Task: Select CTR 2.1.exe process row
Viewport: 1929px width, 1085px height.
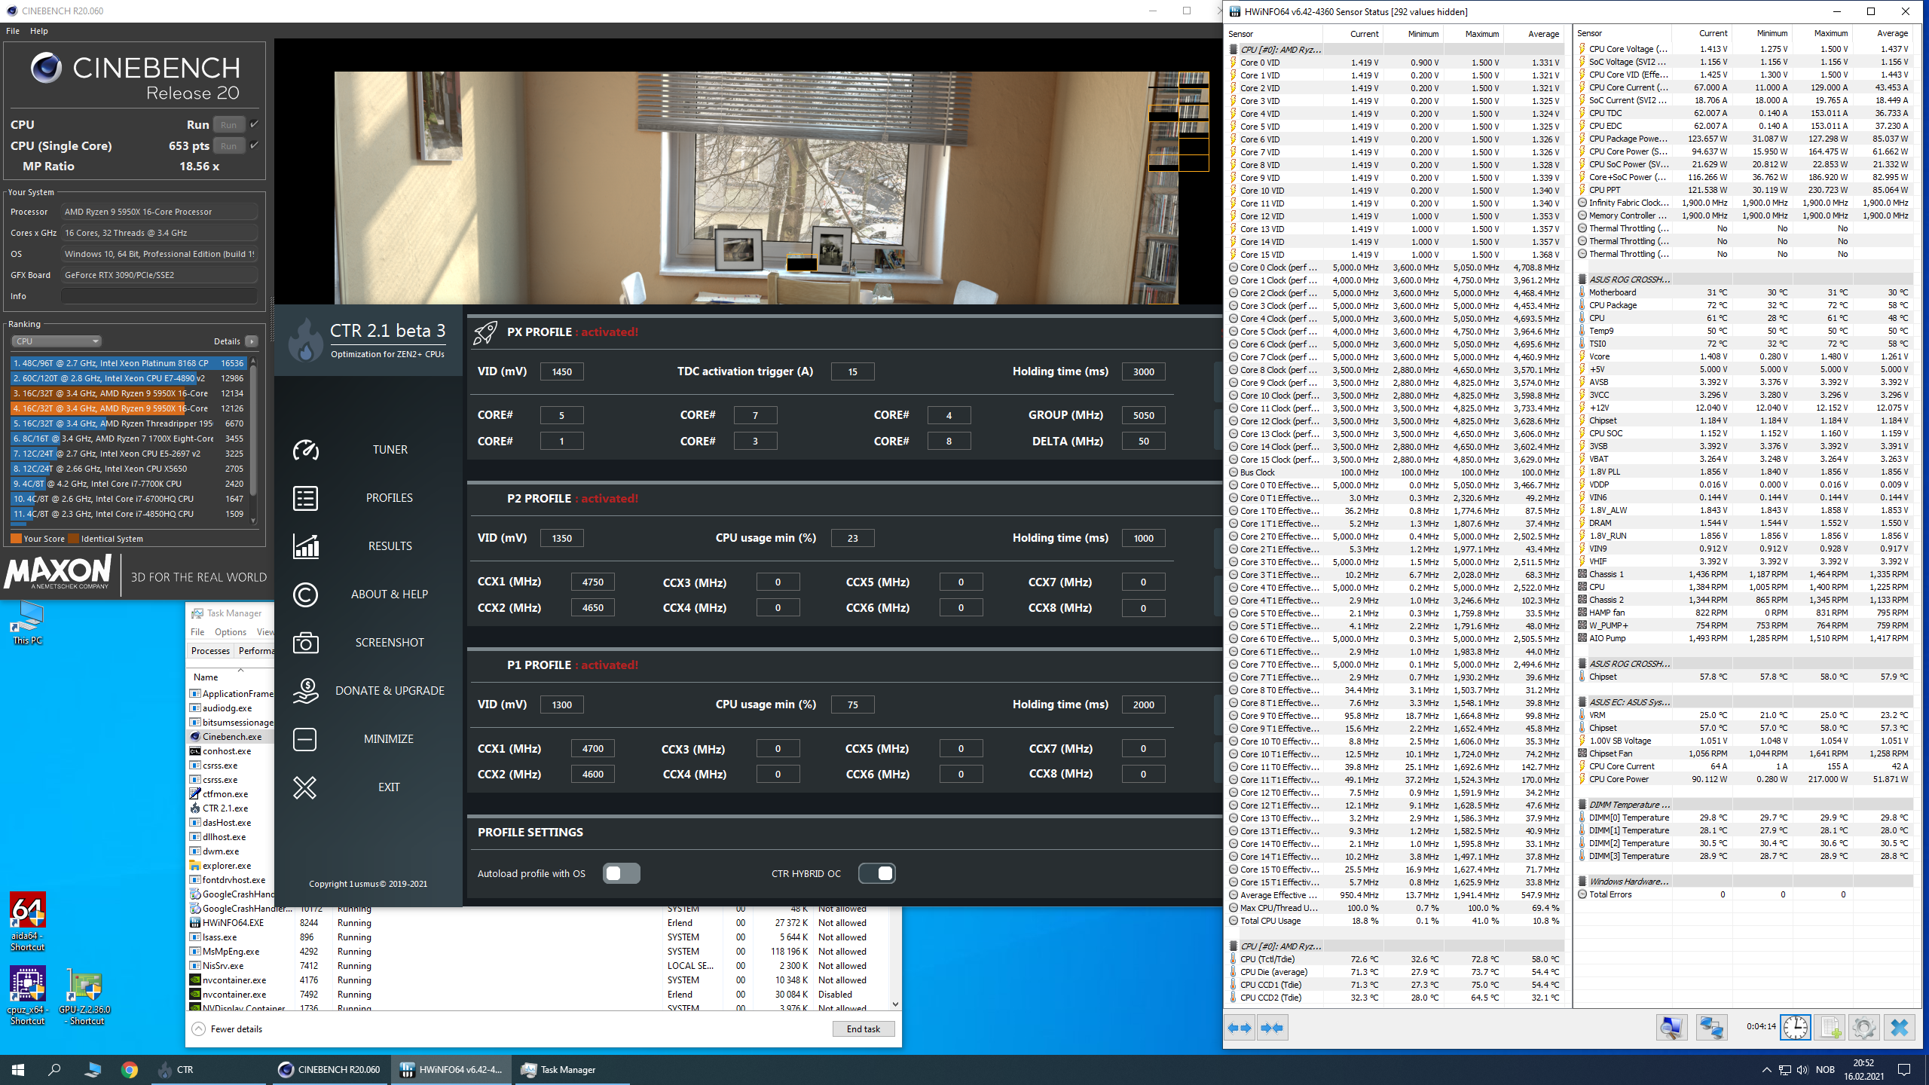Action: coord(231,808)
